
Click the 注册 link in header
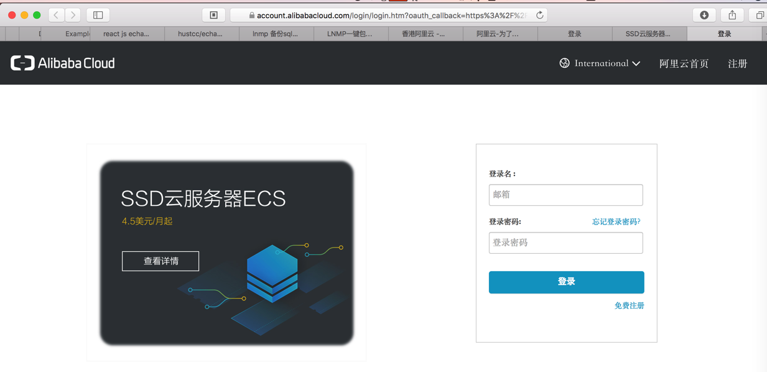pyautogui.click(x=738, y=63)
